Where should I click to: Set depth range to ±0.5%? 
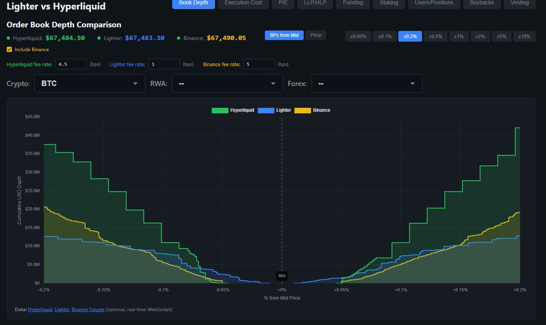pos(436,36)
